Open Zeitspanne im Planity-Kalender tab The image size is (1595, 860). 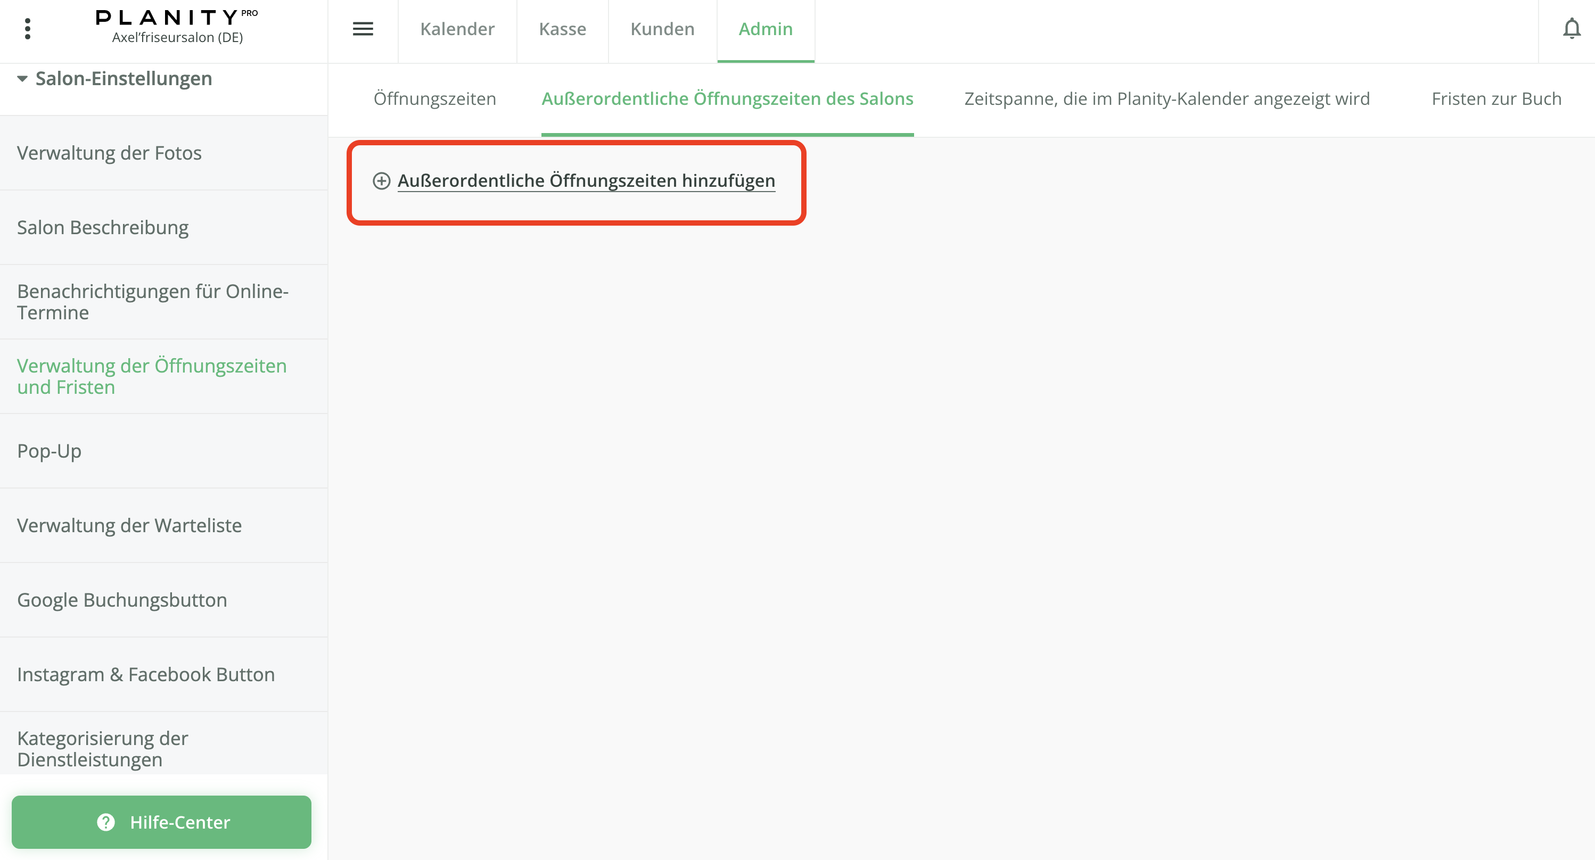1166,99
